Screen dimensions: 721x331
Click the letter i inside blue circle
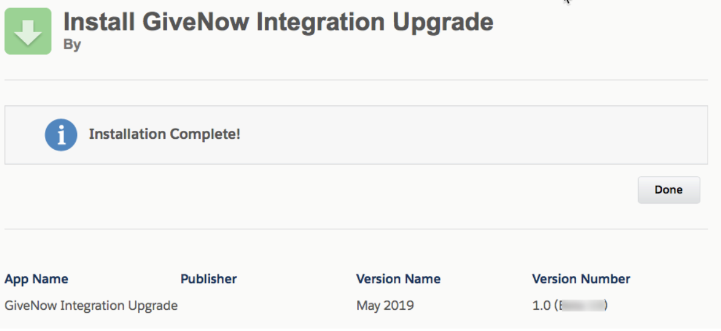click(x=61, y=135)
